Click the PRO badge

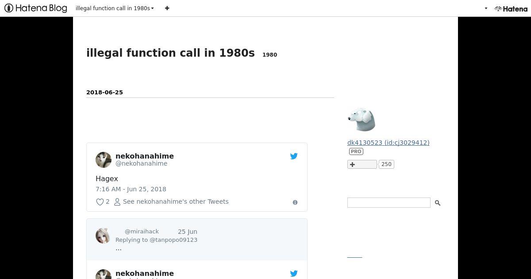[356, 151]
